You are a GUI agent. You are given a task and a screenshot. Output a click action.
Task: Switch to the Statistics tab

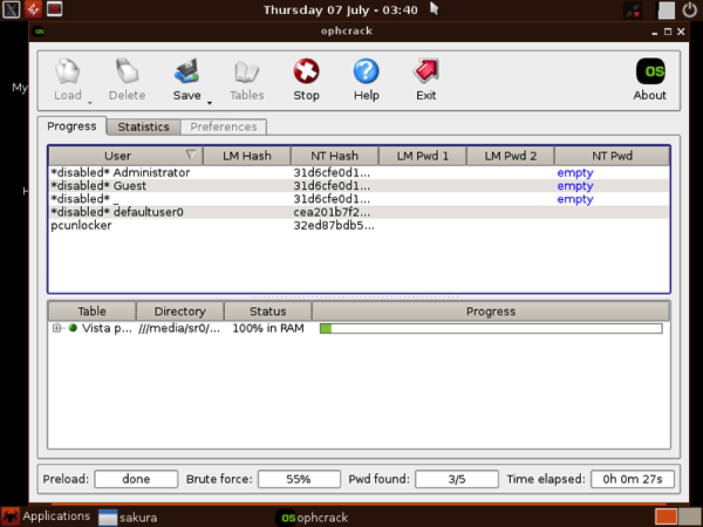(x=143, y=126)
